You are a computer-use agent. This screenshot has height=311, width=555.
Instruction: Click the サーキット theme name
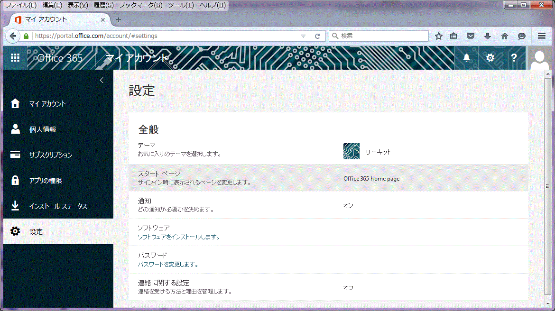378,152
